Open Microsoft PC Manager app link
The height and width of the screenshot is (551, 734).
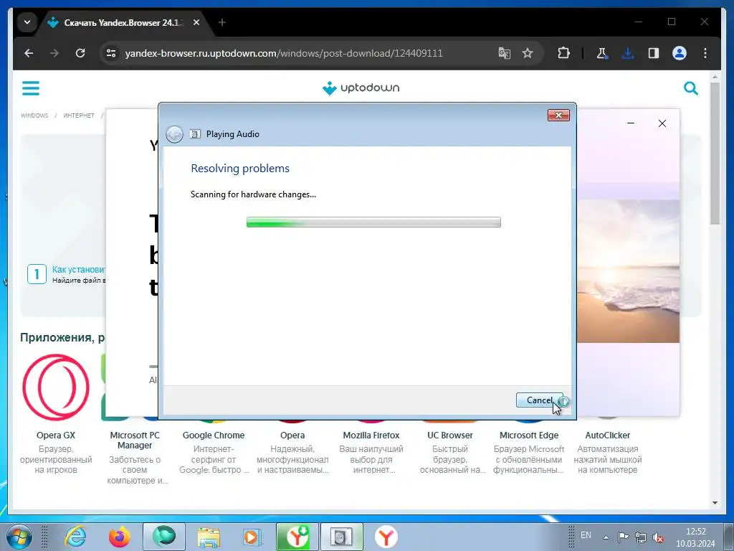tap(135, 440)
